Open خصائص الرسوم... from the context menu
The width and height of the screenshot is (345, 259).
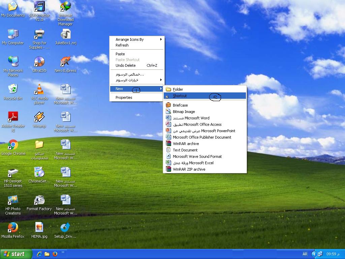pos(137,74)
